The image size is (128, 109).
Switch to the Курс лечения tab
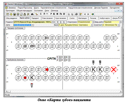[x=61, y=18]
